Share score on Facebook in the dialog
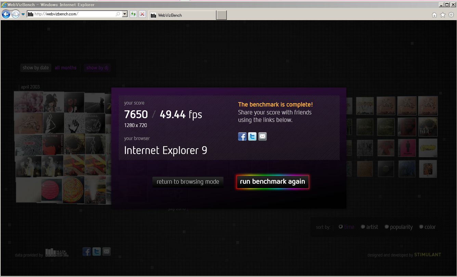Viewport: 457px width, 277px height. 242,137
